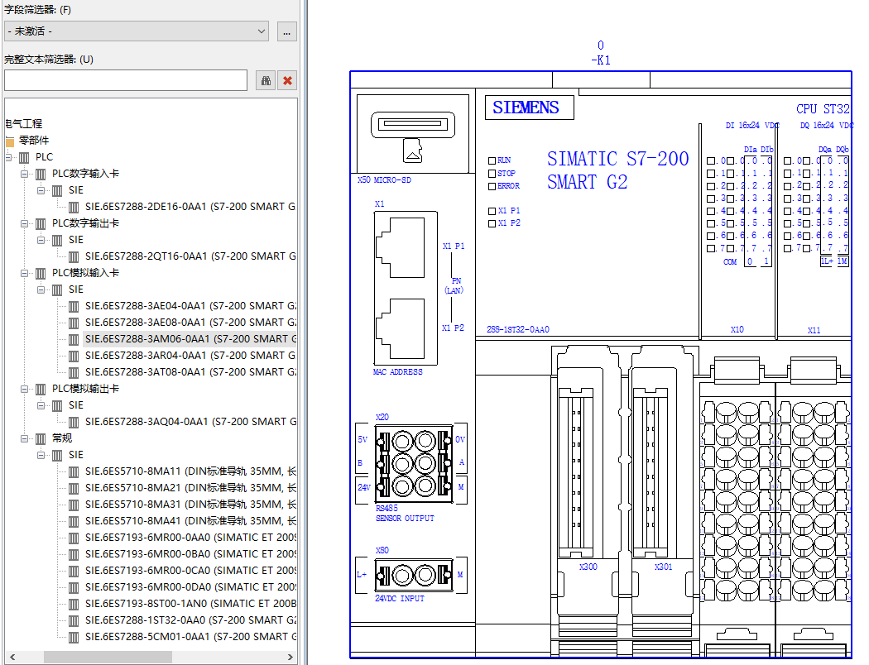
Task: Click the X80 24VDC input connector graphic
Action: 414,575
